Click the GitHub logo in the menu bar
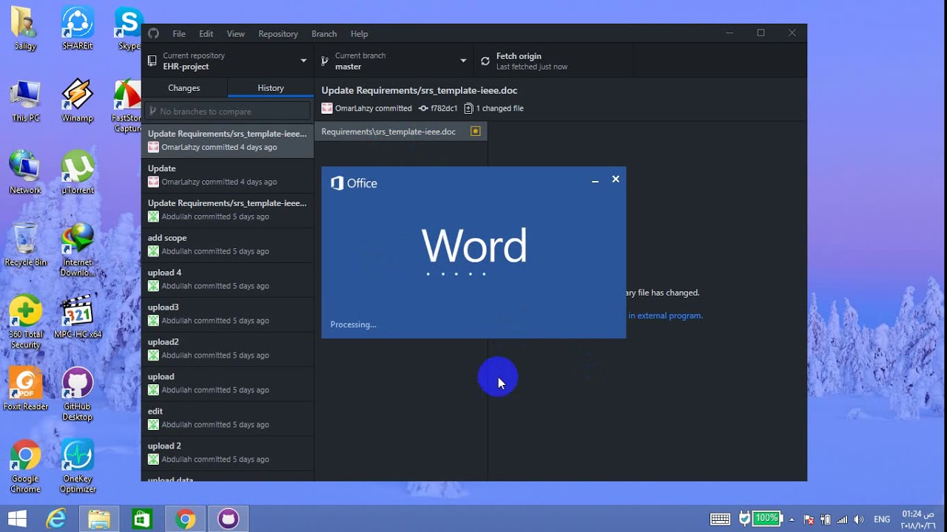947x532 pixels. [153, 33]
